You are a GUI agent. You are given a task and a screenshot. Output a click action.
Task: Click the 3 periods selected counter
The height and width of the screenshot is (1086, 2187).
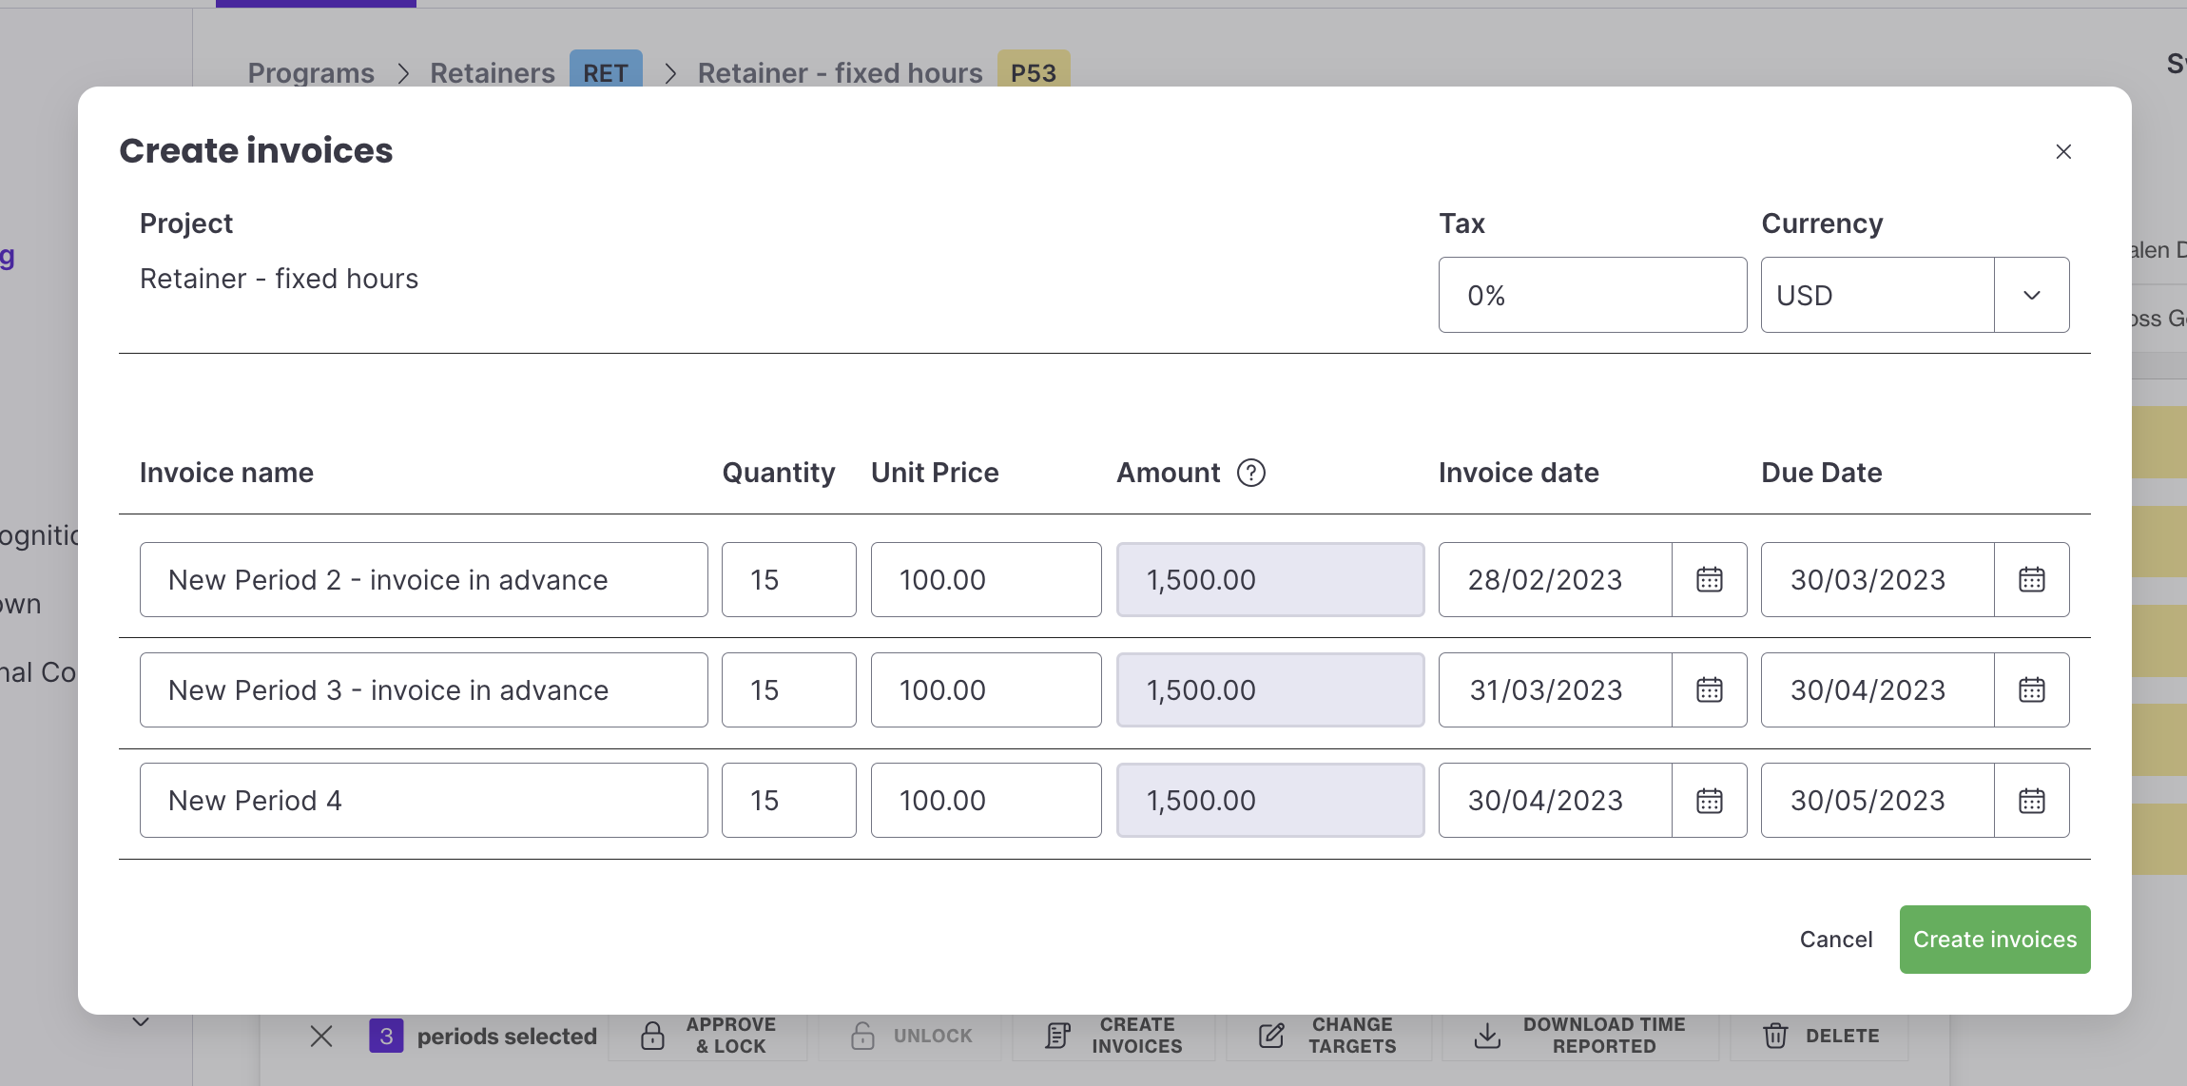coord(483,1036)
